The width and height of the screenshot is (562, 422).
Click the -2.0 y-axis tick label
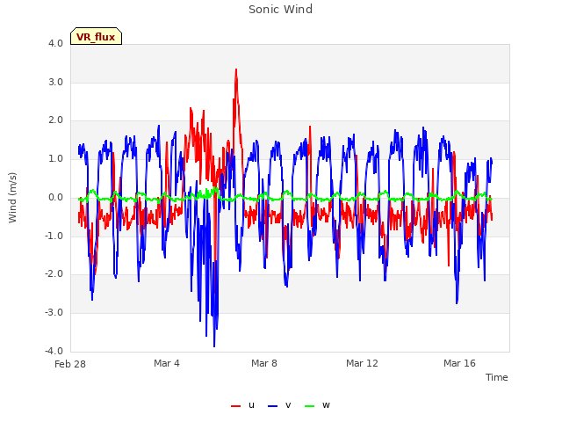coord(54,274)
